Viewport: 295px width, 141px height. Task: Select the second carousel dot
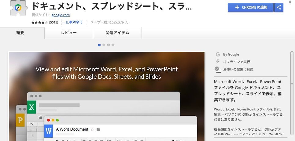[x=104, y=45]
